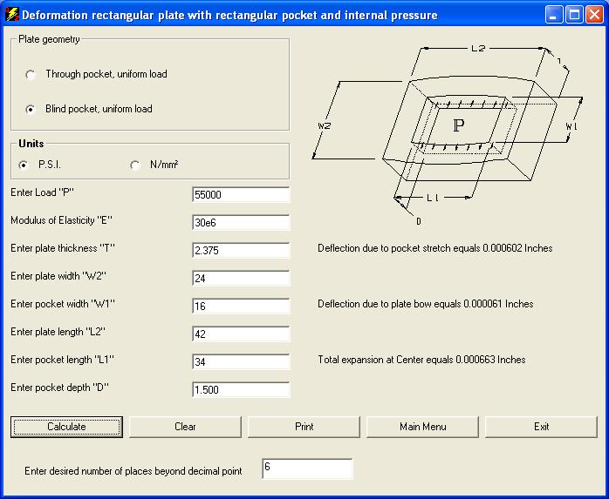Click the plate bow deflection result text
The height and width of the screenshot is (499, 609).
[x=425, y=304]
